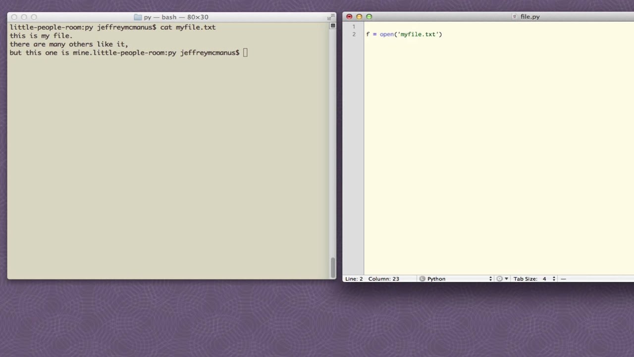Click the Line: 2 indicator in status bar

click(x=354, y=279)
